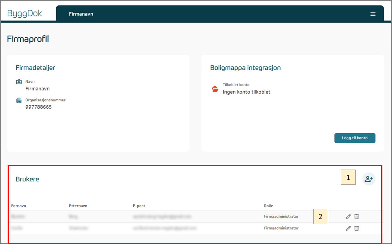Click the briefcase icon beside Navn
The width and height of the screenshot is (392, 244).
coord(19,82)
